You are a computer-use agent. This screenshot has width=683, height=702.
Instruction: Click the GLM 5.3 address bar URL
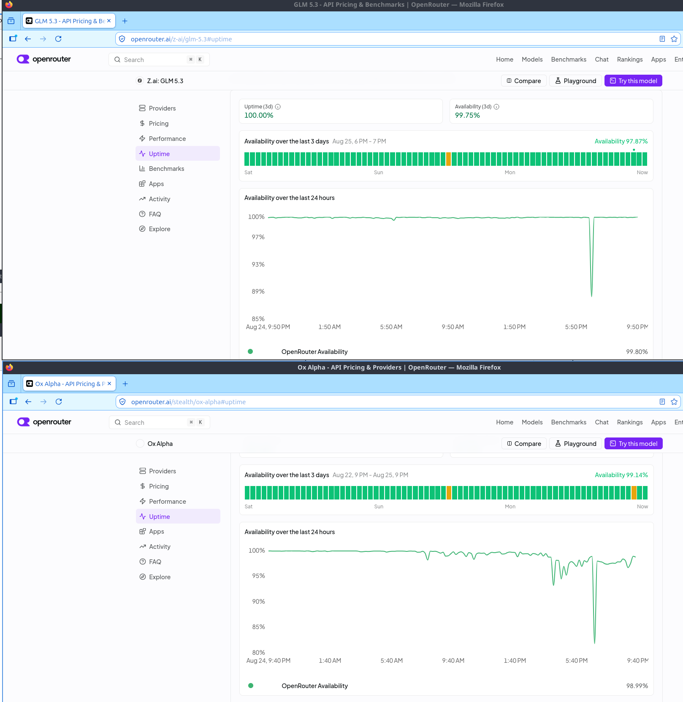coord(181,39)
